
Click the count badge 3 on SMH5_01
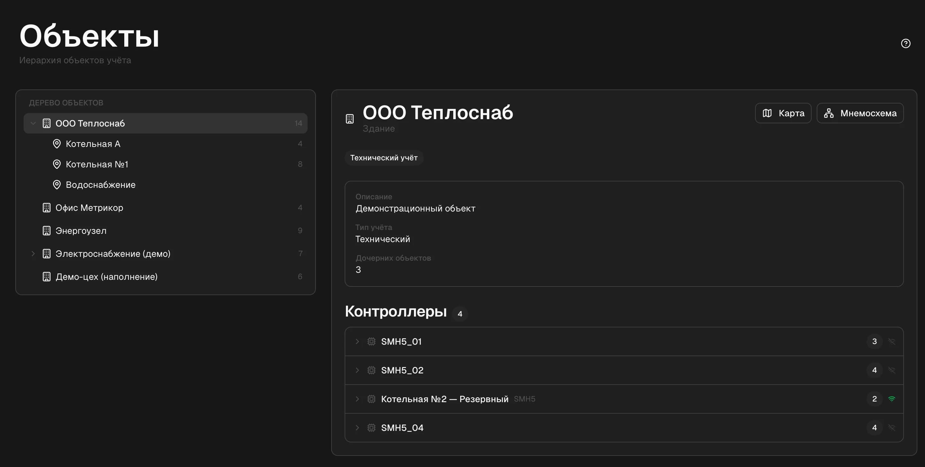pos(874,341)
